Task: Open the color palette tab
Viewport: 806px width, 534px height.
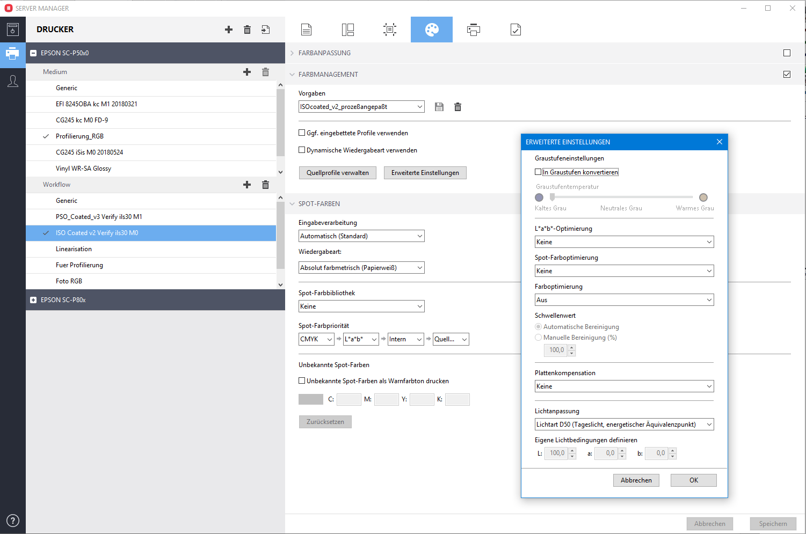Action: pos(432,30)
